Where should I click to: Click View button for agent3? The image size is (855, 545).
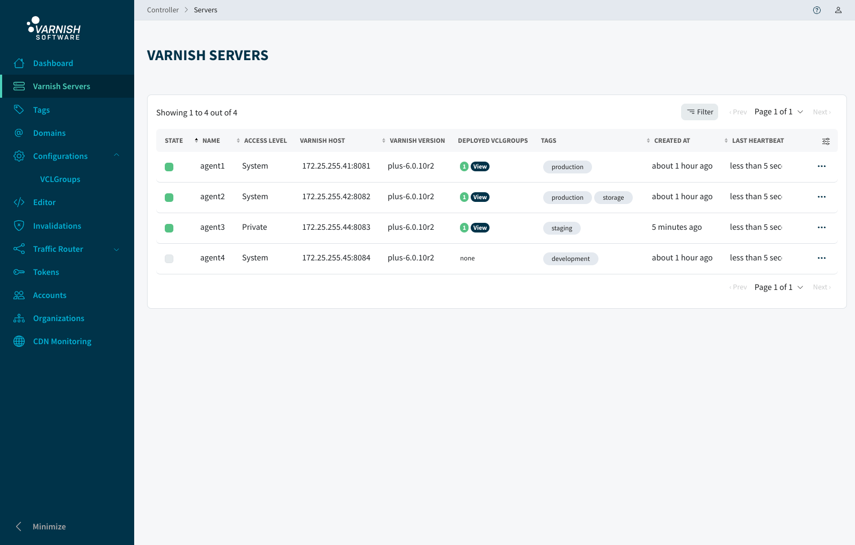click(x=480, y=228)
